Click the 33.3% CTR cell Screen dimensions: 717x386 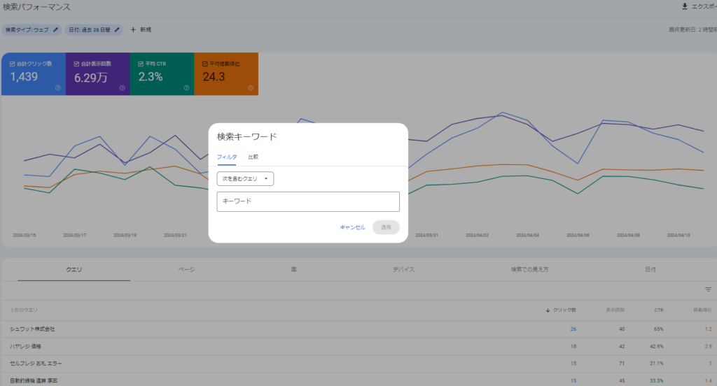(657, 380)
